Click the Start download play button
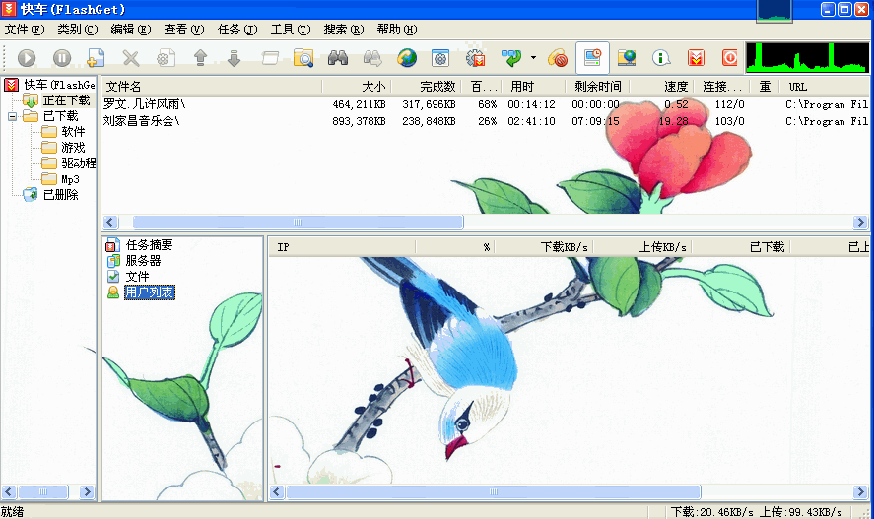 [27, 58]
